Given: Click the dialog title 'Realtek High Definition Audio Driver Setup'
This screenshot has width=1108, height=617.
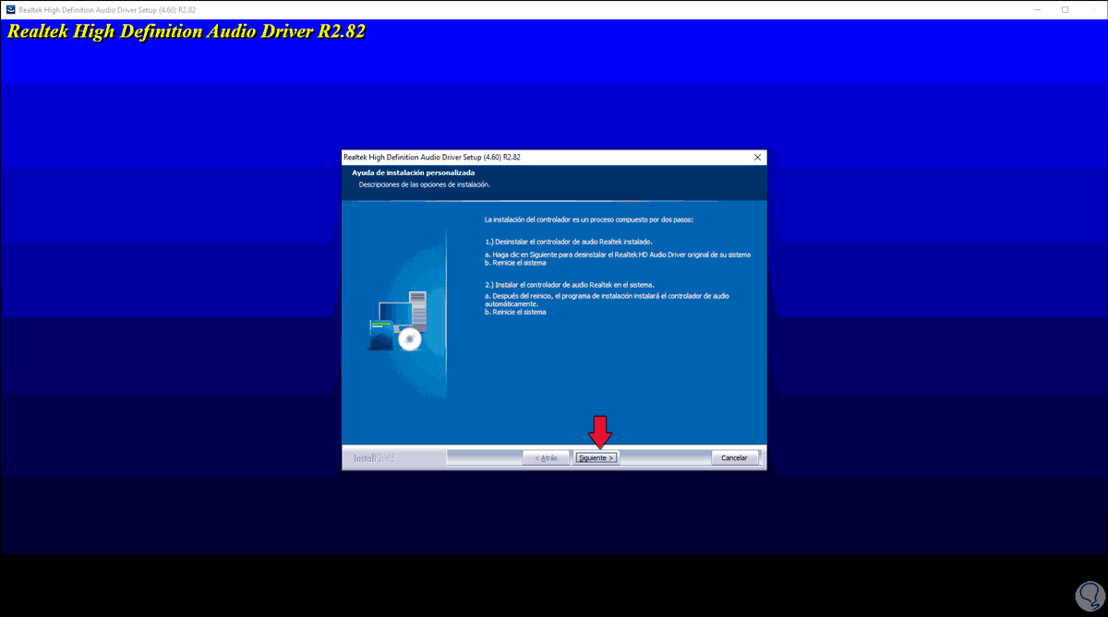Looking at the screenshot, I should point(431,158).
